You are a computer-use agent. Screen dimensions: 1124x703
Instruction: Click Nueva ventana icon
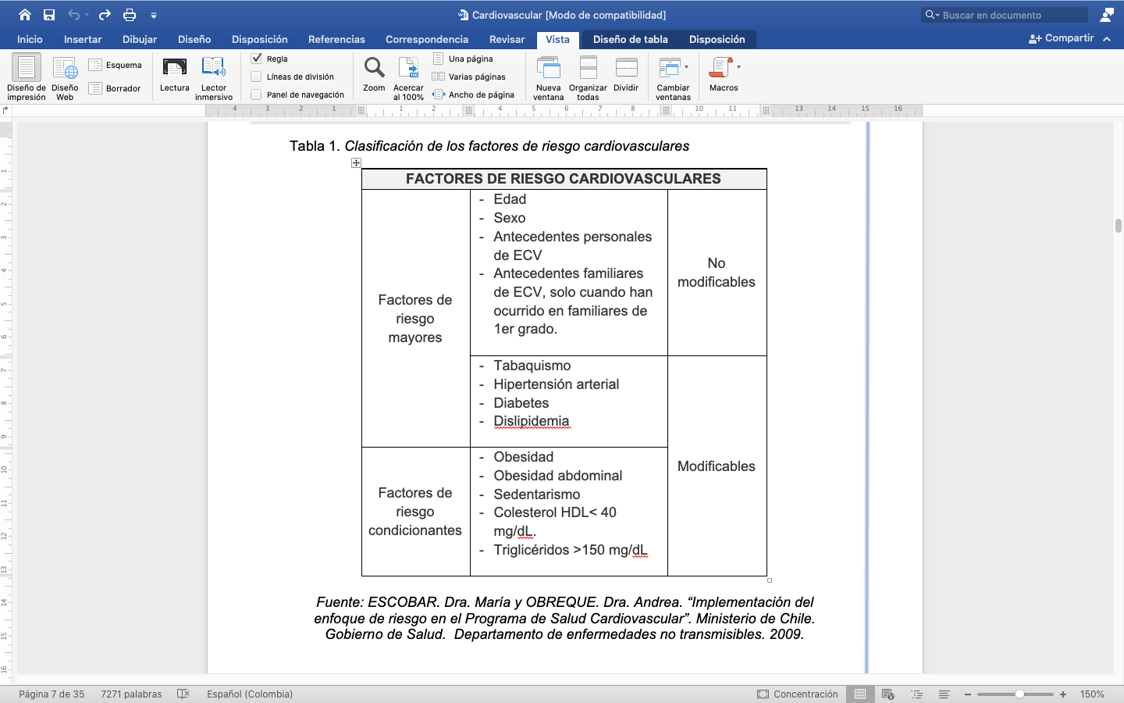pos(548,68)
